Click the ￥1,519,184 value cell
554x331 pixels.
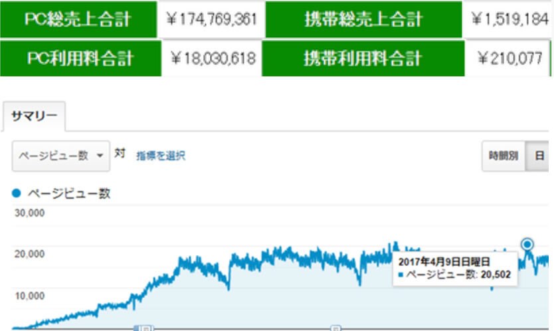coord(508,19)
